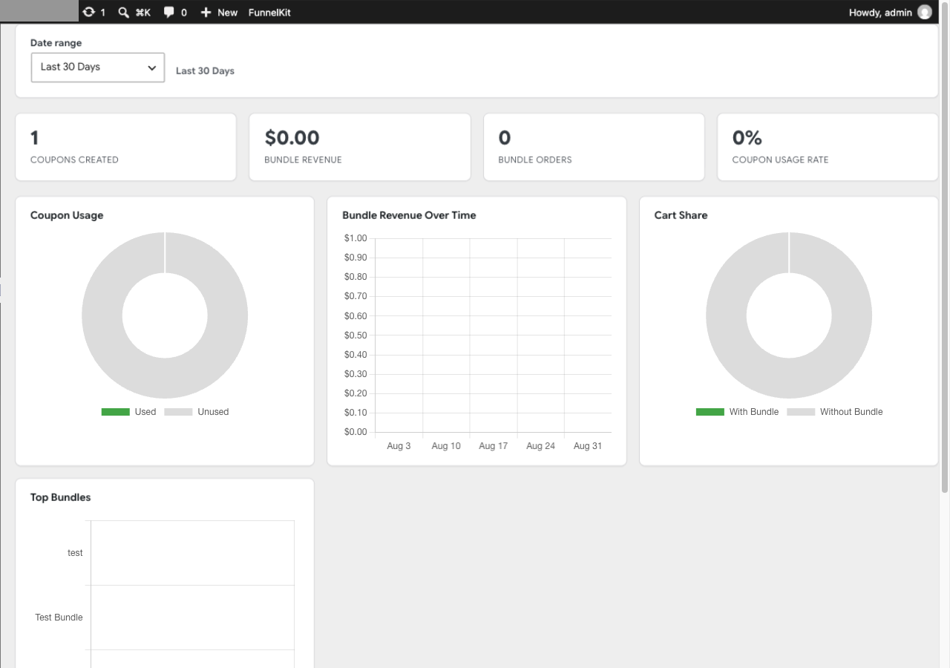Click the Aug 31 axis label
Screen dimensions: 950x668
[587, 446]
